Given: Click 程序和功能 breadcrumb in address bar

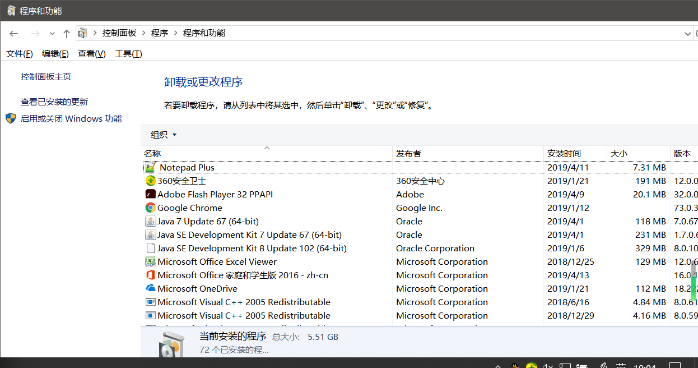Looking at the screenshot, I should click(x=204, y=33).
